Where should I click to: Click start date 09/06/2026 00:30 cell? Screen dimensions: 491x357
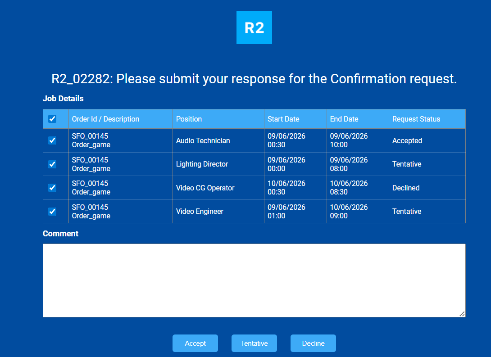tap(296, 140)
